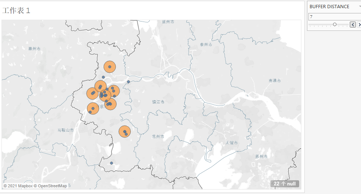
Task: Open the BUFFER DISTANCE card dropdown menu
Action: (360, 7)
